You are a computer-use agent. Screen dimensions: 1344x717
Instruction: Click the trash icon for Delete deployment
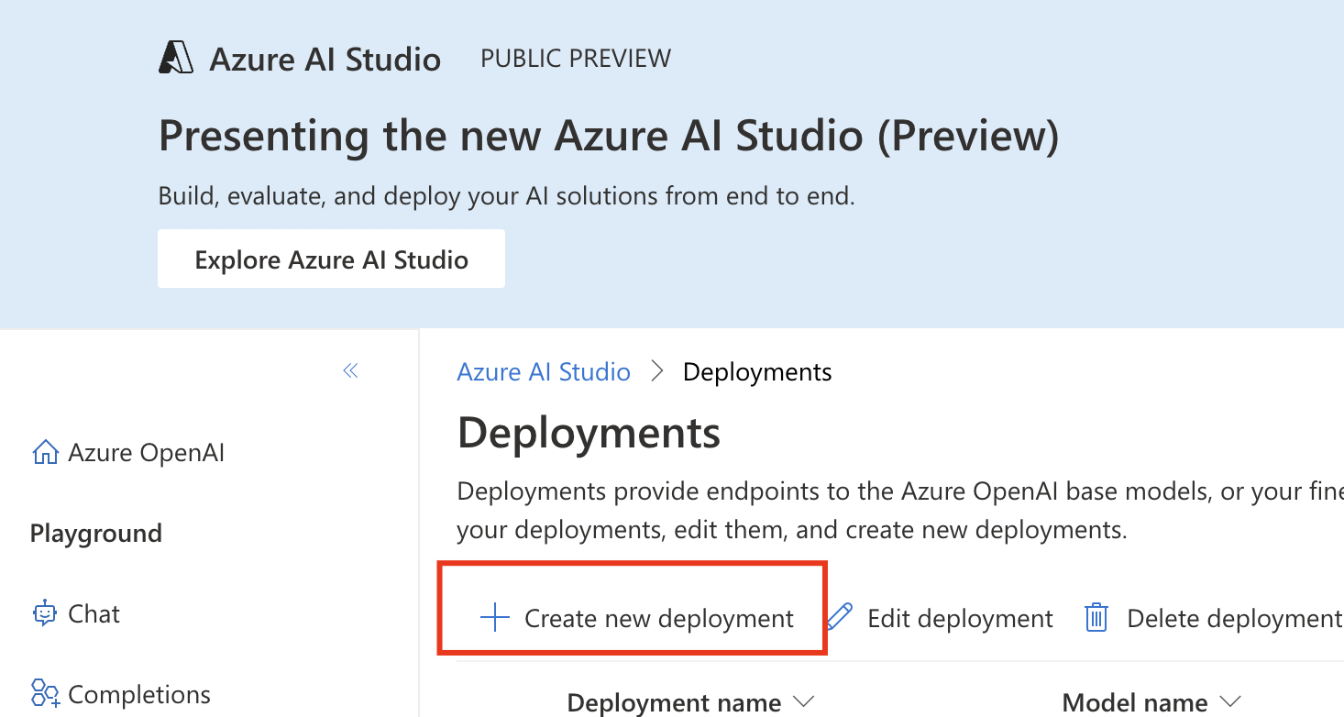(x=1096, y=618)
